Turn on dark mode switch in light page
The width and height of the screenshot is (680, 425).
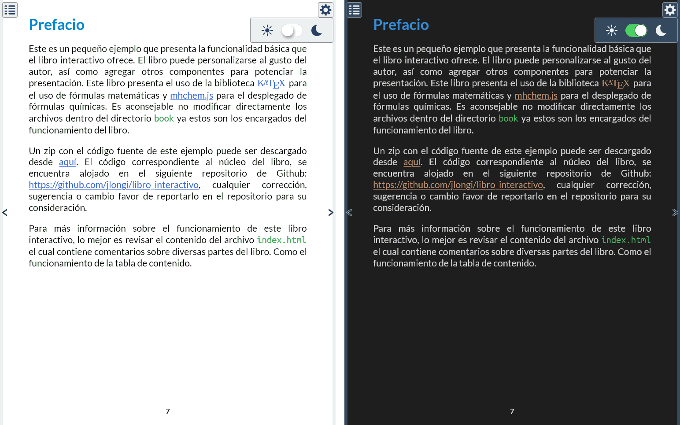click(x=292, y=30)
